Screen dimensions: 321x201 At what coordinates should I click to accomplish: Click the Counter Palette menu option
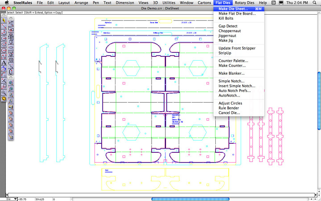pyautogui.click(x=233, y=61)
